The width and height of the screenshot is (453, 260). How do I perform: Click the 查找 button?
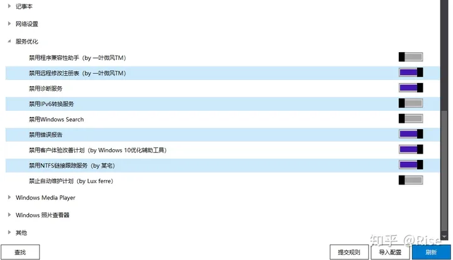tap(20, 252)
